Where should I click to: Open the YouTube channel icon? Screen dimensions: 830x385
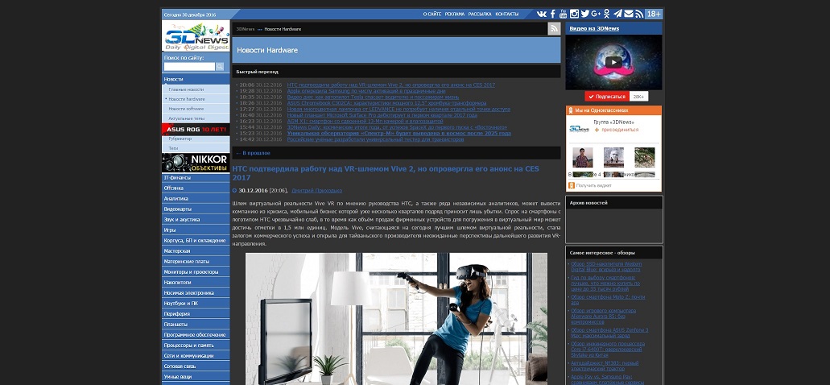pyautogui.click(x=564, y=14)
